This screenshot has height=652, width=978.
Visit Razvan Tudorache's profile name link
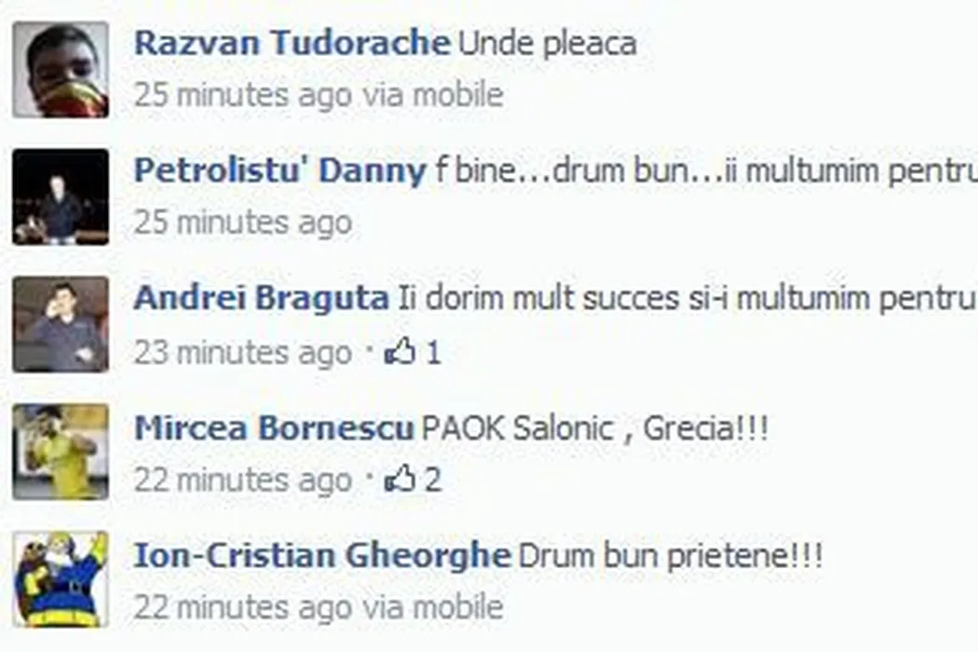point(292,43)
